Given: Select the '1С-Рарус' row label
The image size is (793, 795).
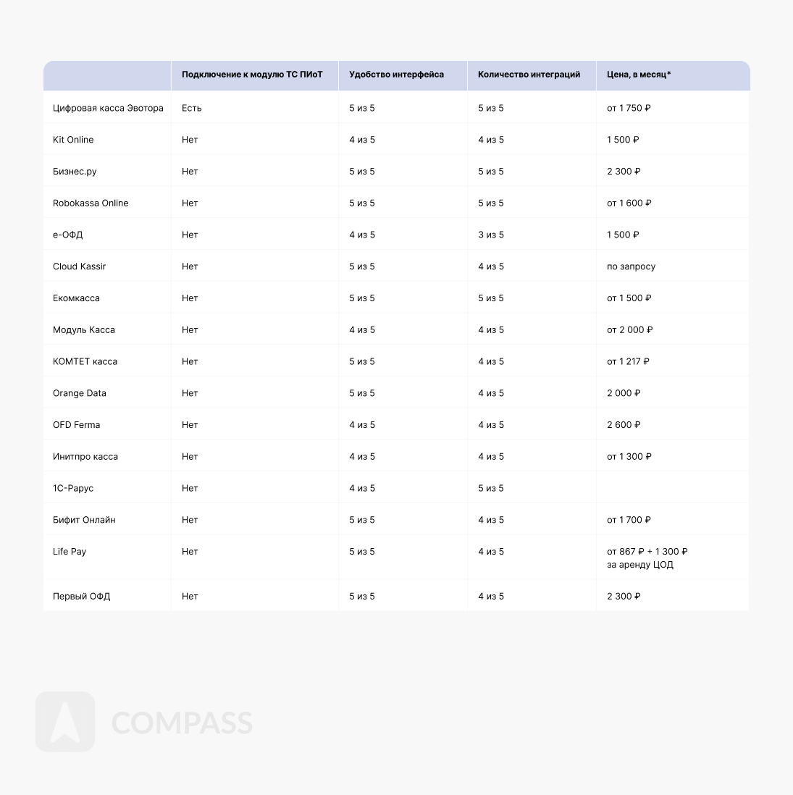Looking at the screenshot, I should (73, 488).
